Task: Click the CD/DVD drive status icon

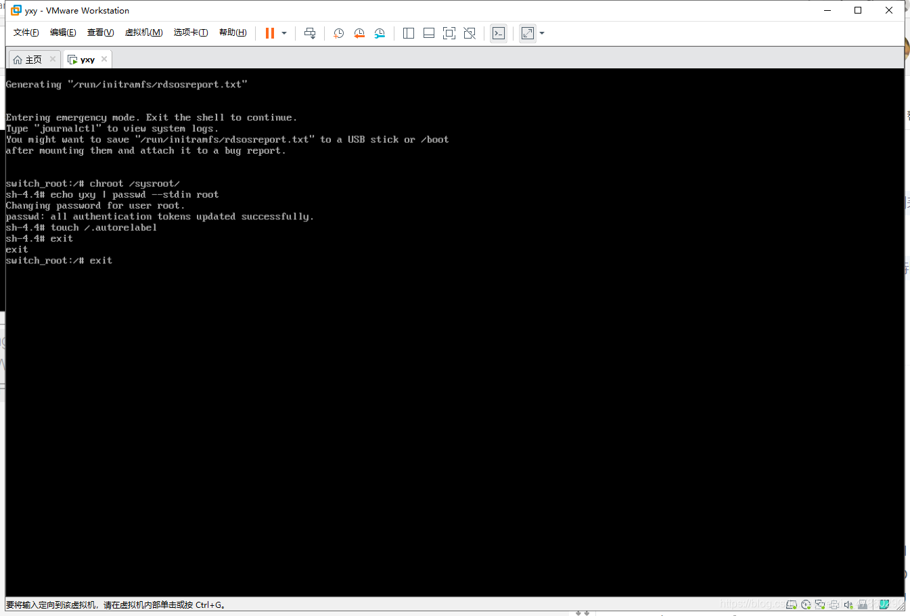Action: coord(806,604)
